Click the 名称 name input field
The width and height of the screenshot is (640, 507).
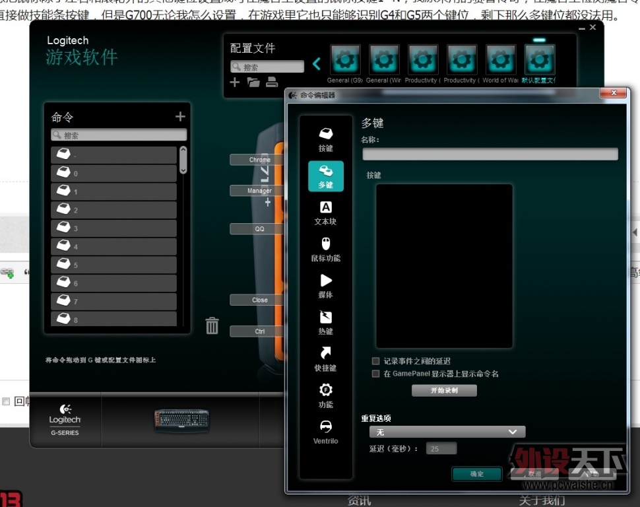point(490,154)
